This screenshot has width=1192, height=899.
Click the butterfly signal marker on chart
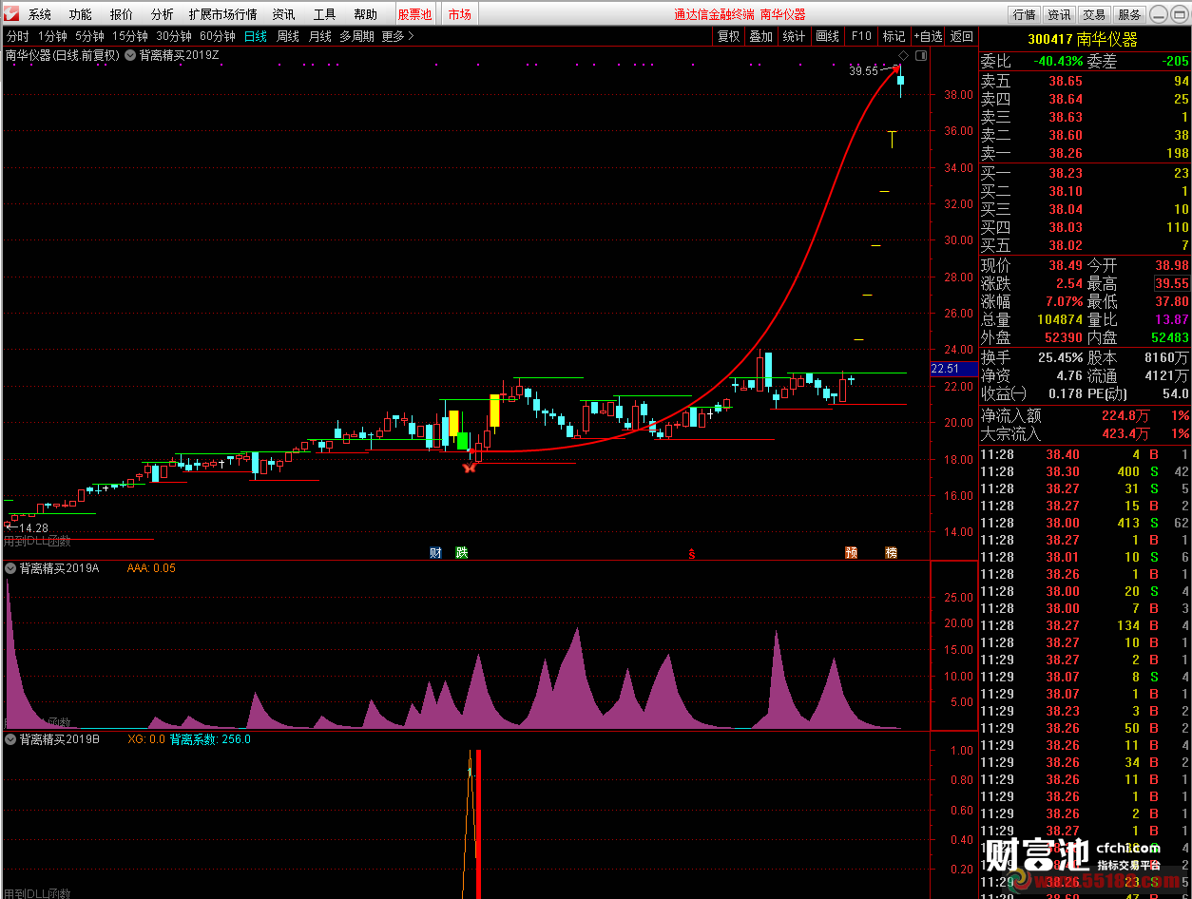468,467
